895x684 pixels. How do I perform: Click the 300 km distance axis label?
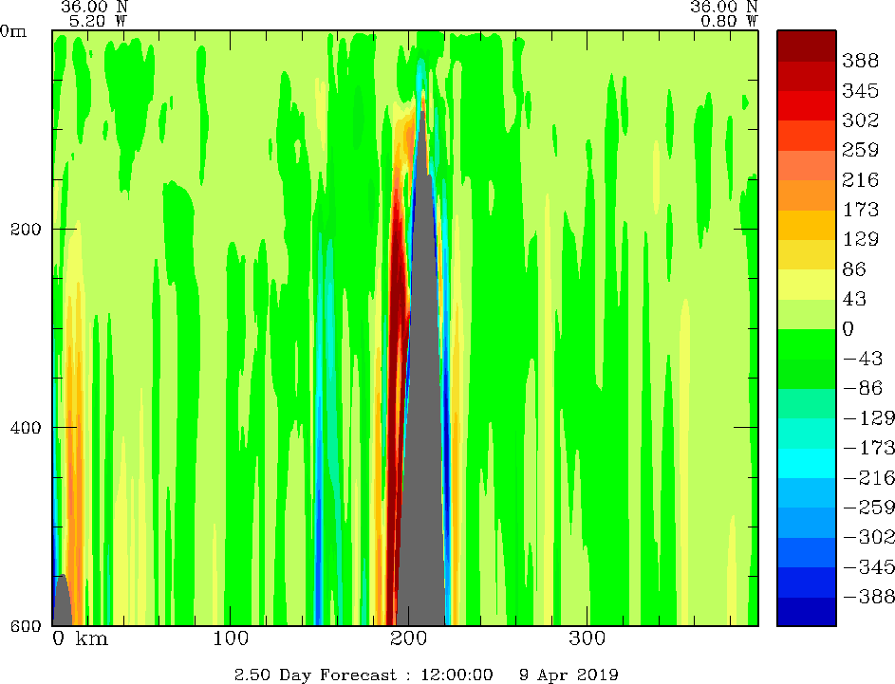(587, 638)
